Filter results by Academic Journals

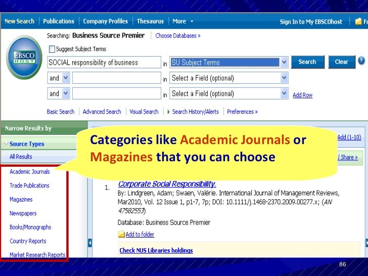pyautogui.click(x=29, y=172)
